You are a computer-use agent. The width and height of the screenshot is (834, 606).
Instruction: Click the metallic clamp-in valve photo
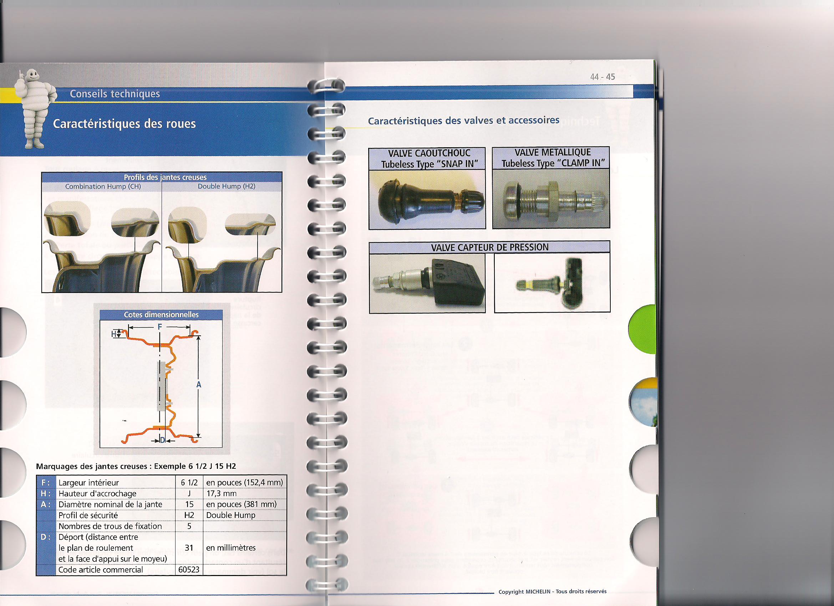click(x=551, y=199)
